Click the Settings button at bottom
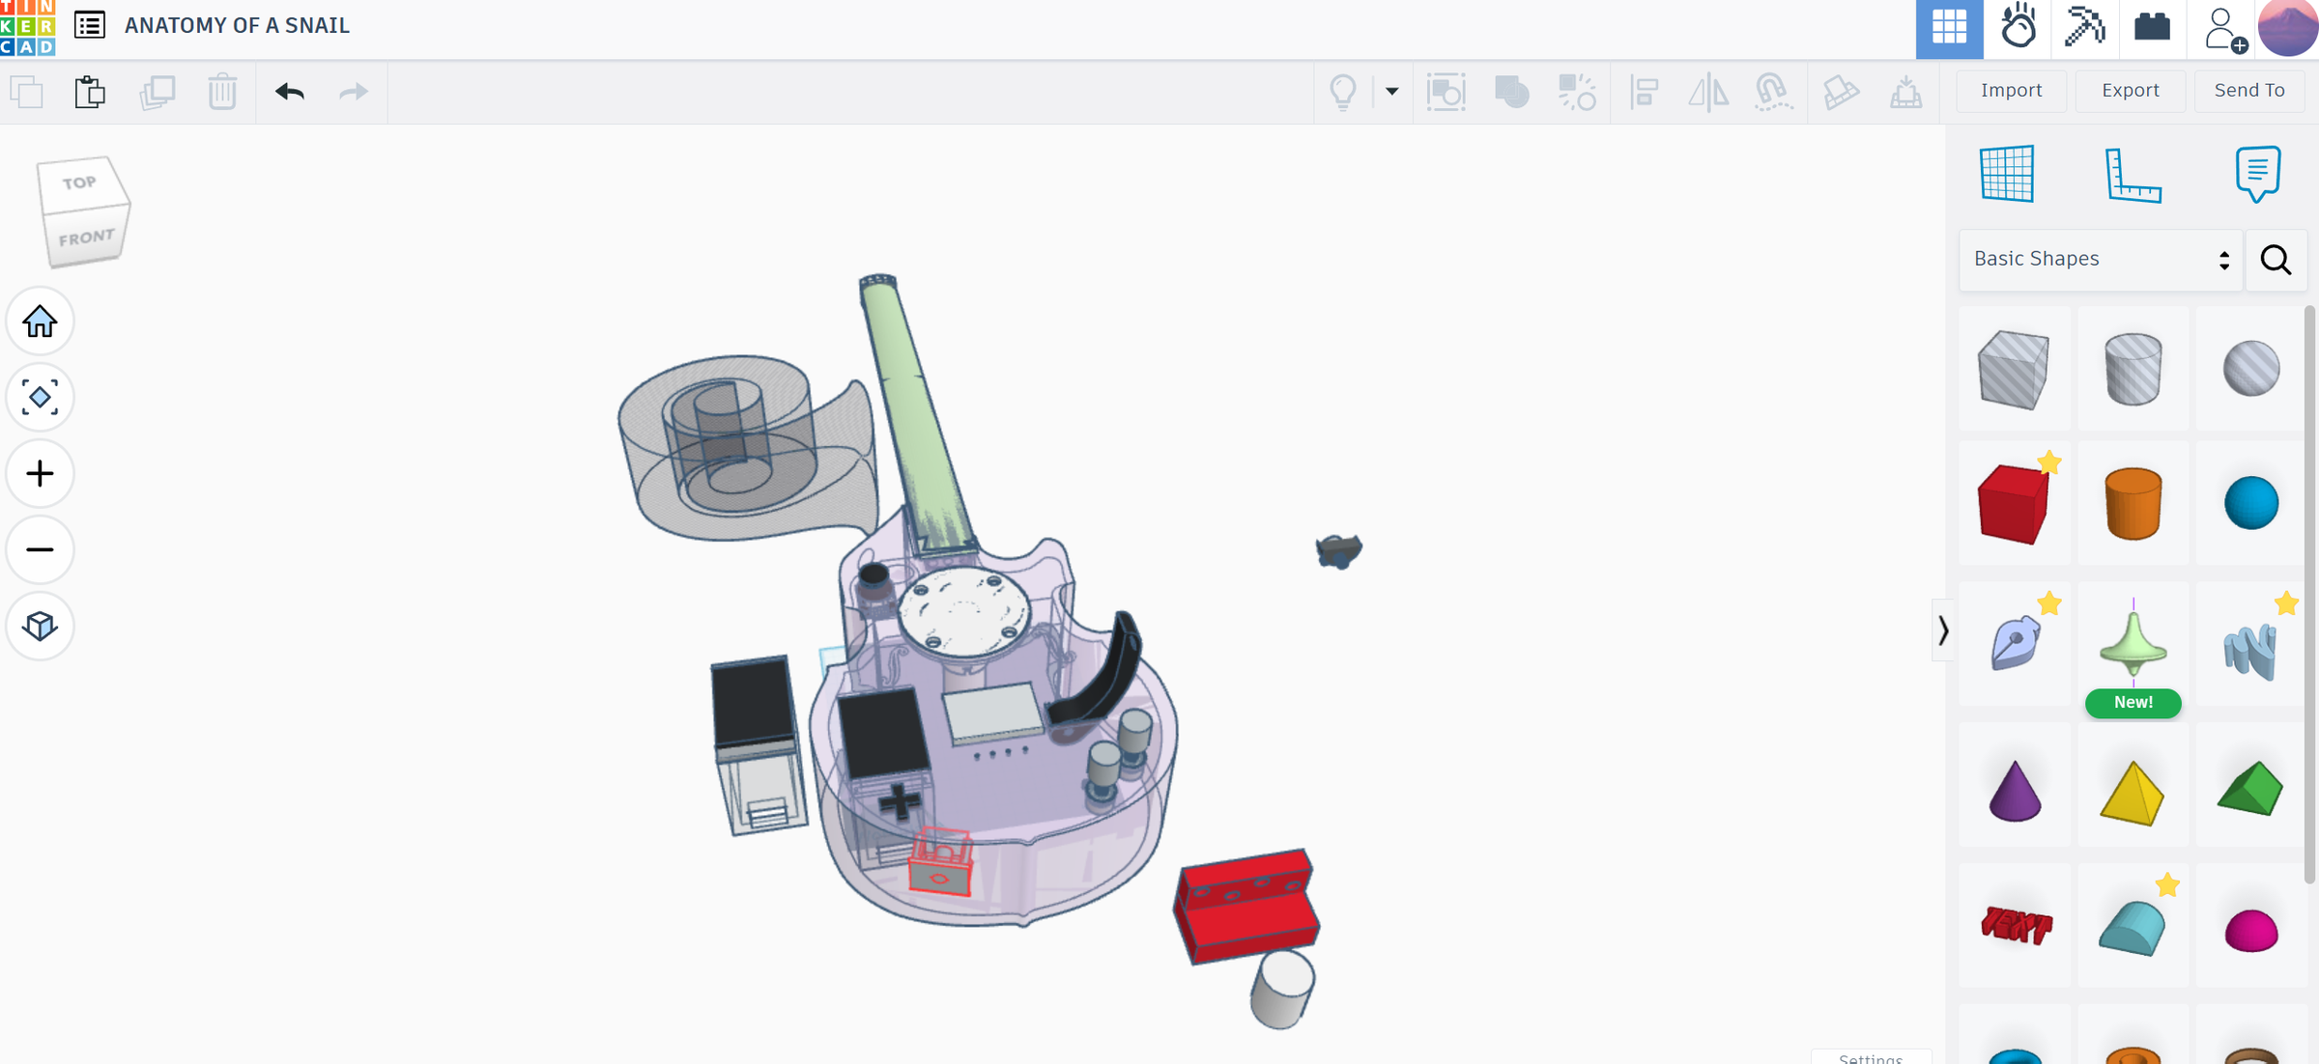Image resolution: width=2319 pixels, height=1064 pixels. click(x=1871, y=1057)
